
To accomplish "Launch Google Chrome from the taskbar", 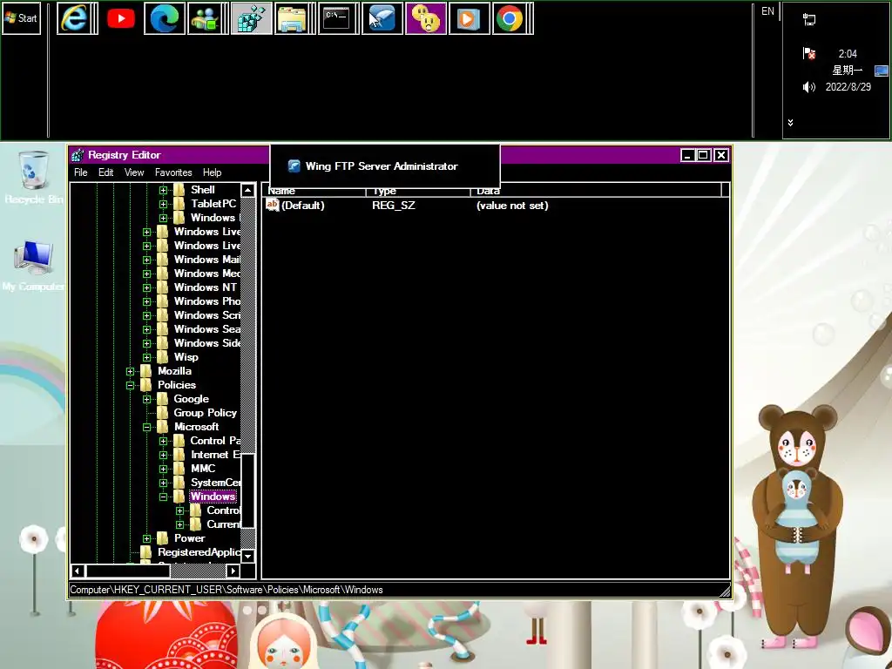I will [510, 18].
